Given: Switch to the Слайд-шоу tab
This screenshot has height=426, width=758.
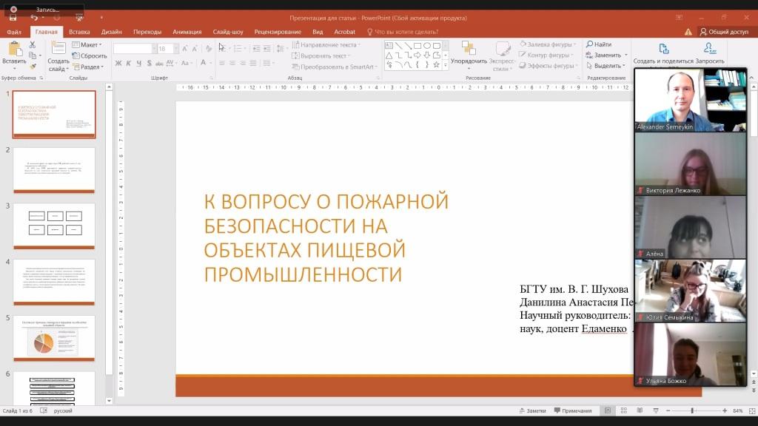Looking at the screenshot, I should (x=228, y=32).
